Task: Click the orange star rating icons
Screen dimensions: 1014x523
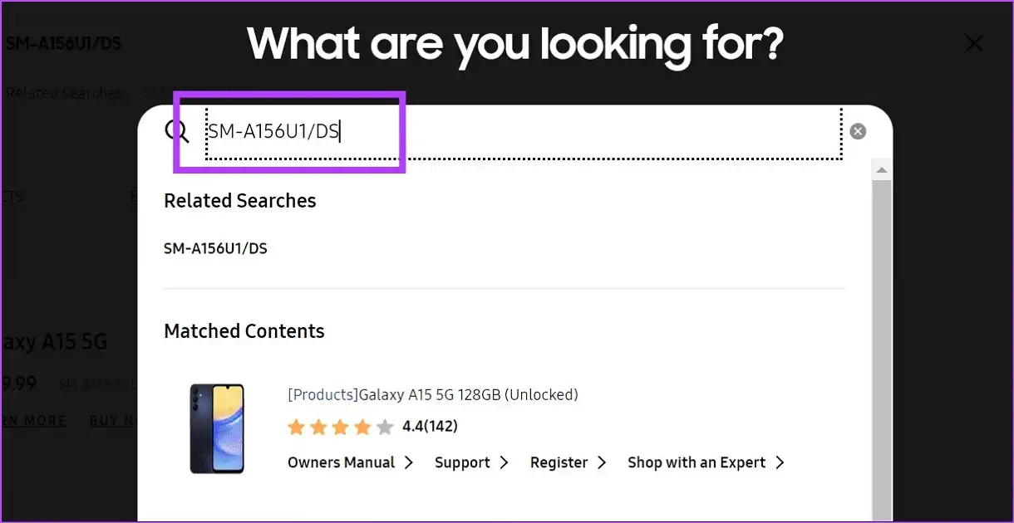Action: coord(340,427)
